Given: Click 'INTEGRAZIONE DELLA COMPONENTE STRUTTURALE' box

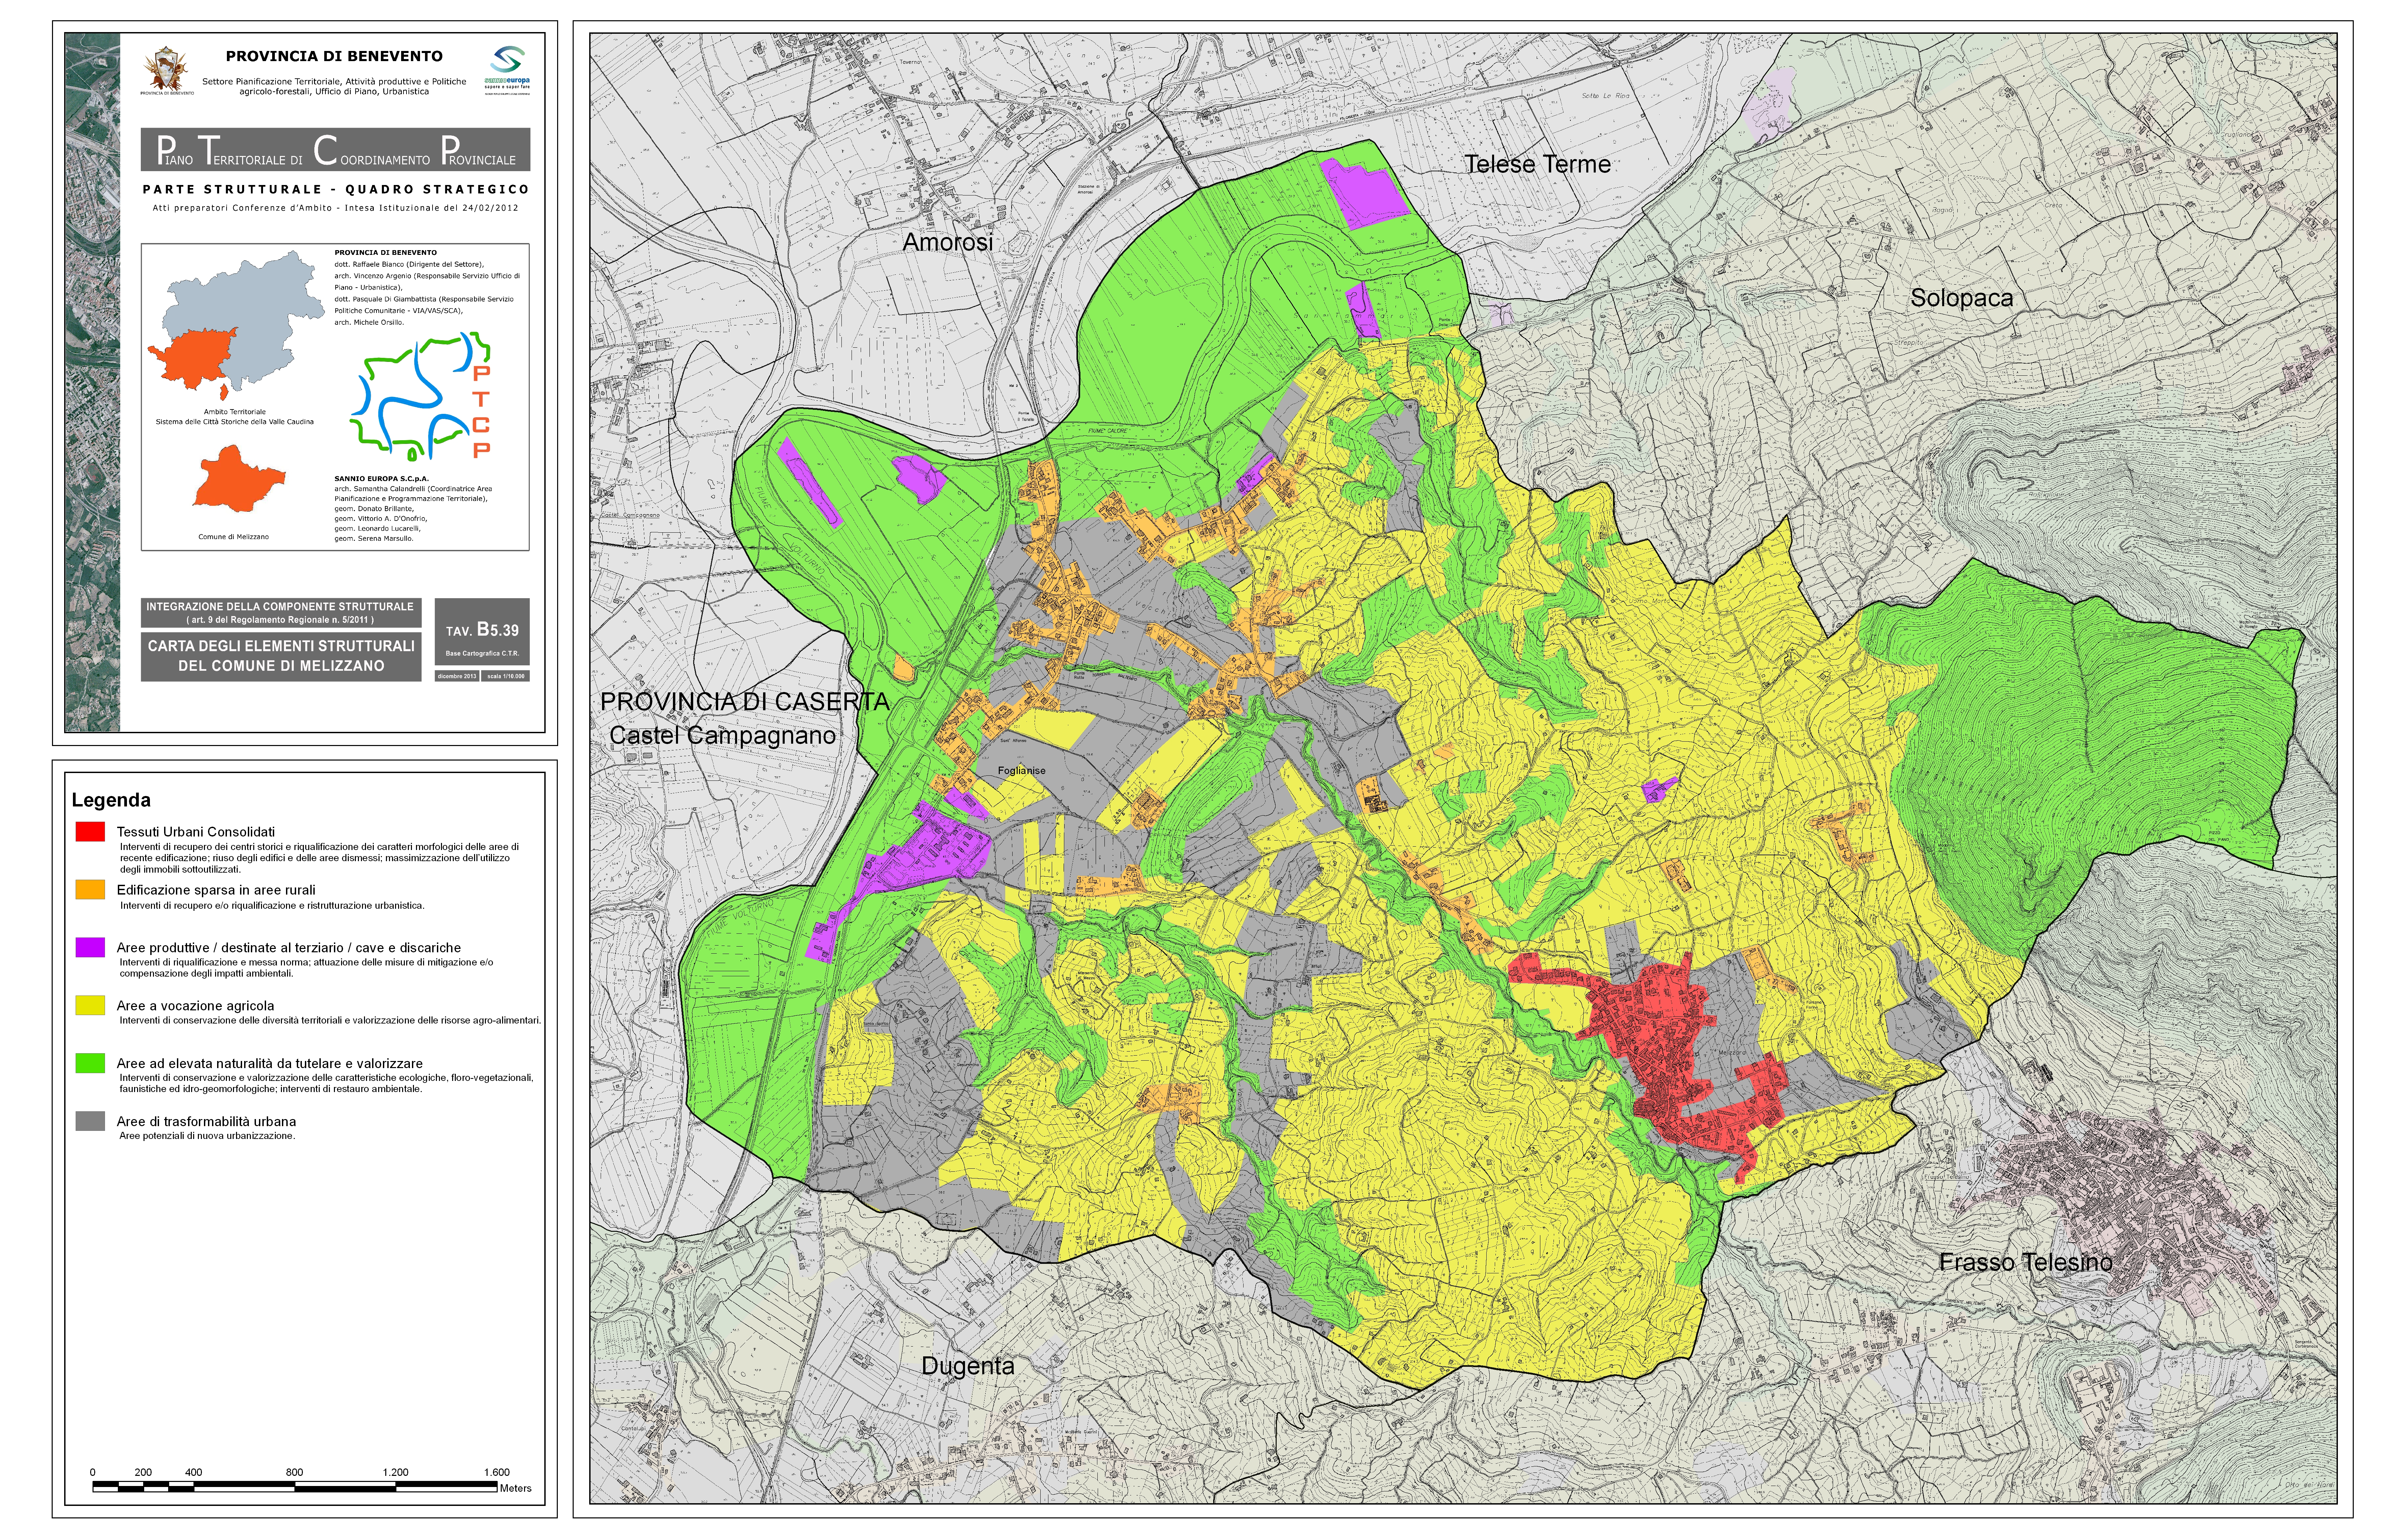Looking at the screenshot, I should [281, 613].
